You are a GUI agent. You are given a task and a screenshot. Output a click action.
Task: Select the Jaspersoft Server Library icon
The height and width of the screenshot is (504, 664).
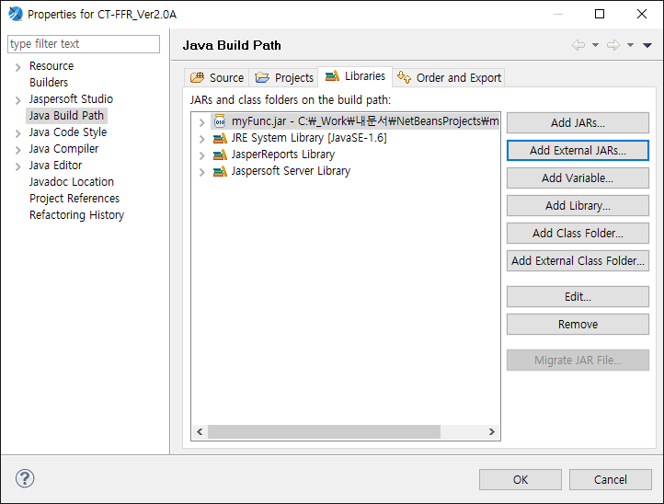click(220, 171)
